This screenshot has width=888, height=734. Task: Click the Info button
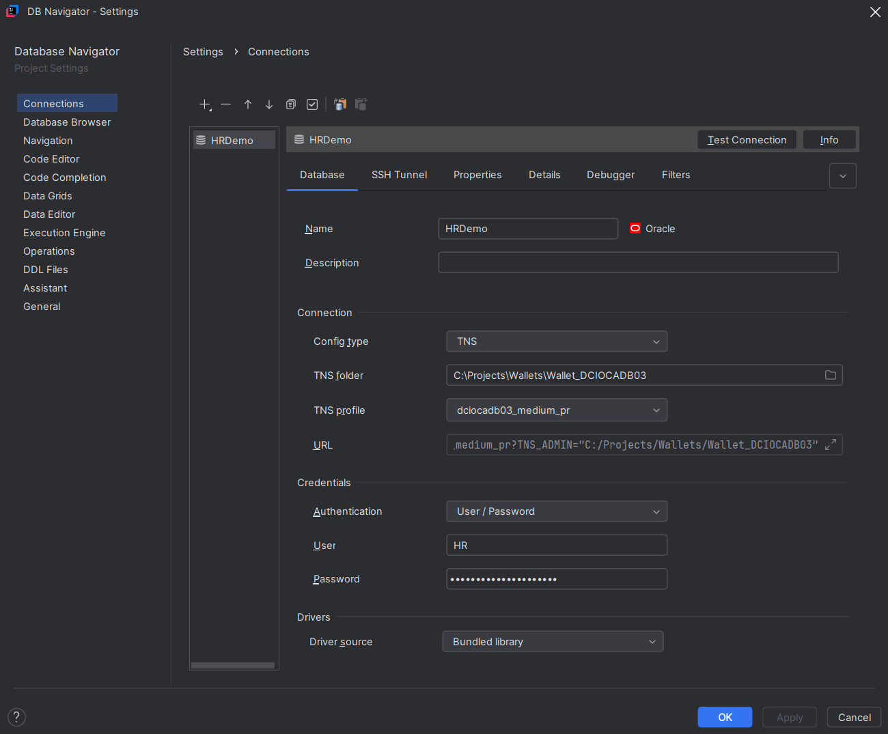[x=829, y=139]
